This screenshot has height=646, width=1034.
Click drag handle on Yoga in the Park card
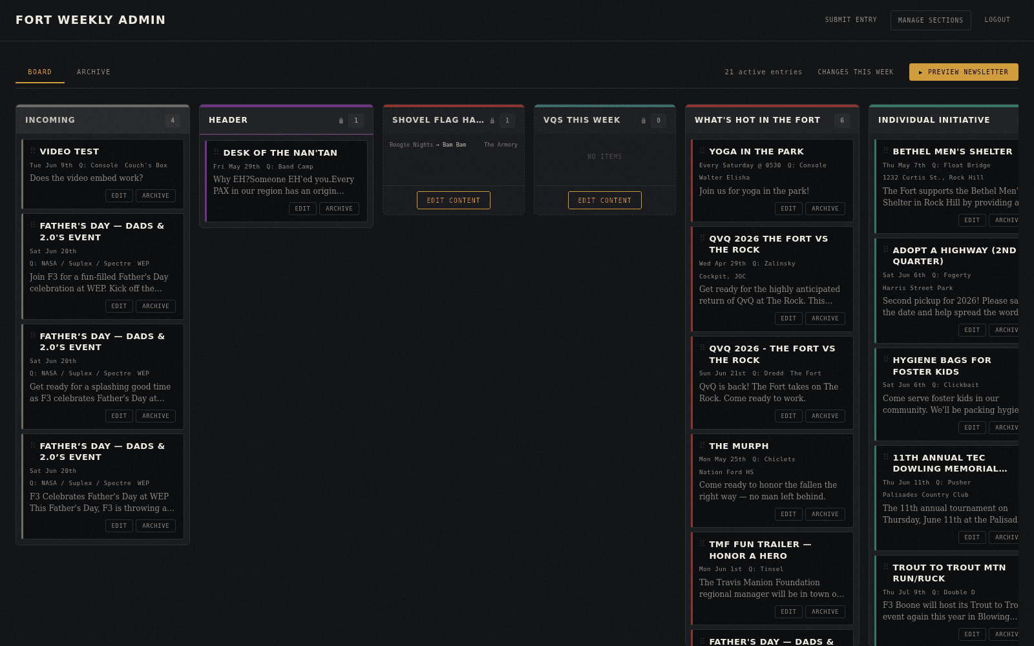click(702, 151)
